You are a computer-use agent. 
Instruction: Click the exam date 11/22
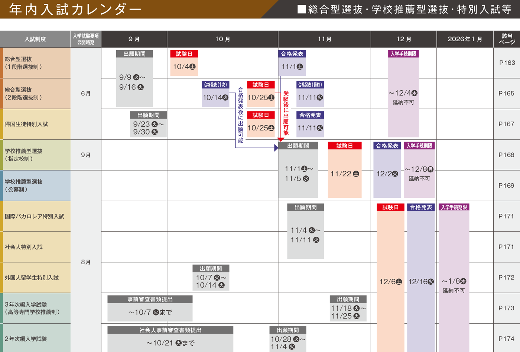point(345,174)
